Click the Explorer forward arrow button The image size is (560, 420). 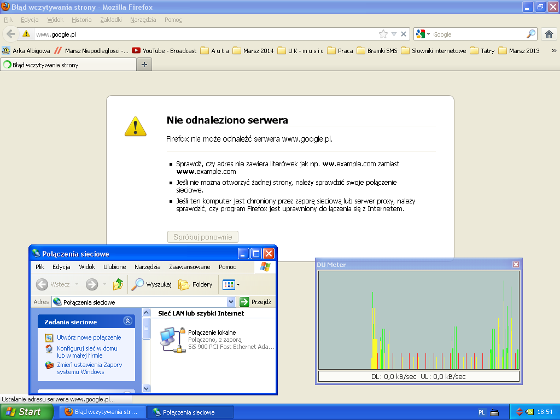(92, 284)
